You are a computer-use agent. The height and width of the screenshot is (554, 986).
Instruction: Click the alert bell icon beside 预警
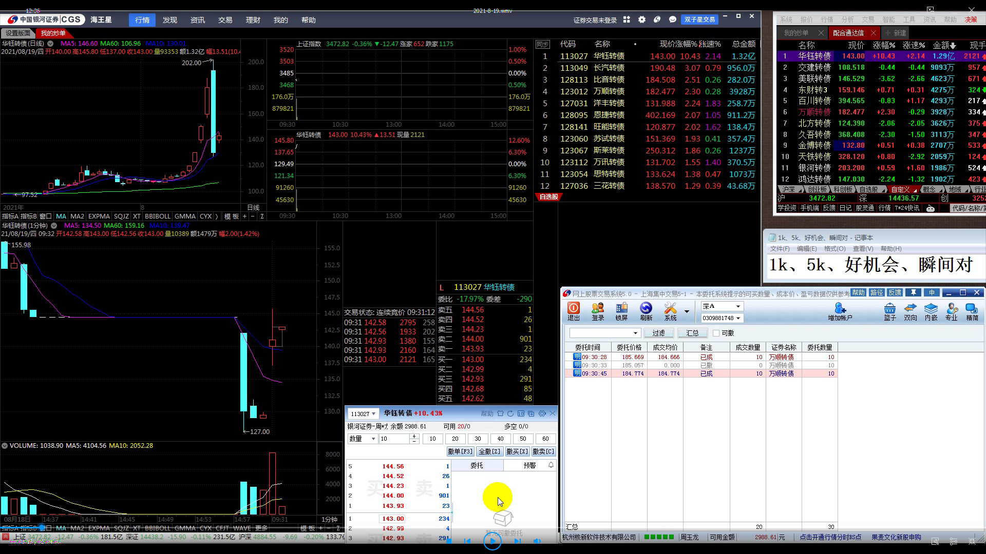(x=551, y=465)
